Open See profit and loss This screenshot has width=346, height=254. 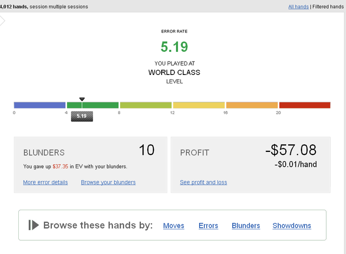click(203, 182)
